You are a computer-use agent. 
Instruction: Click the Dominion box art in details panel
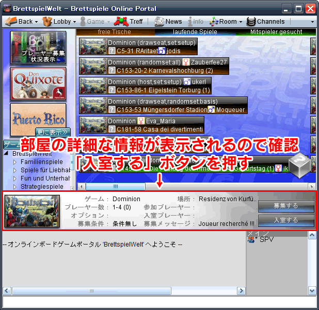tap(32, 211)
